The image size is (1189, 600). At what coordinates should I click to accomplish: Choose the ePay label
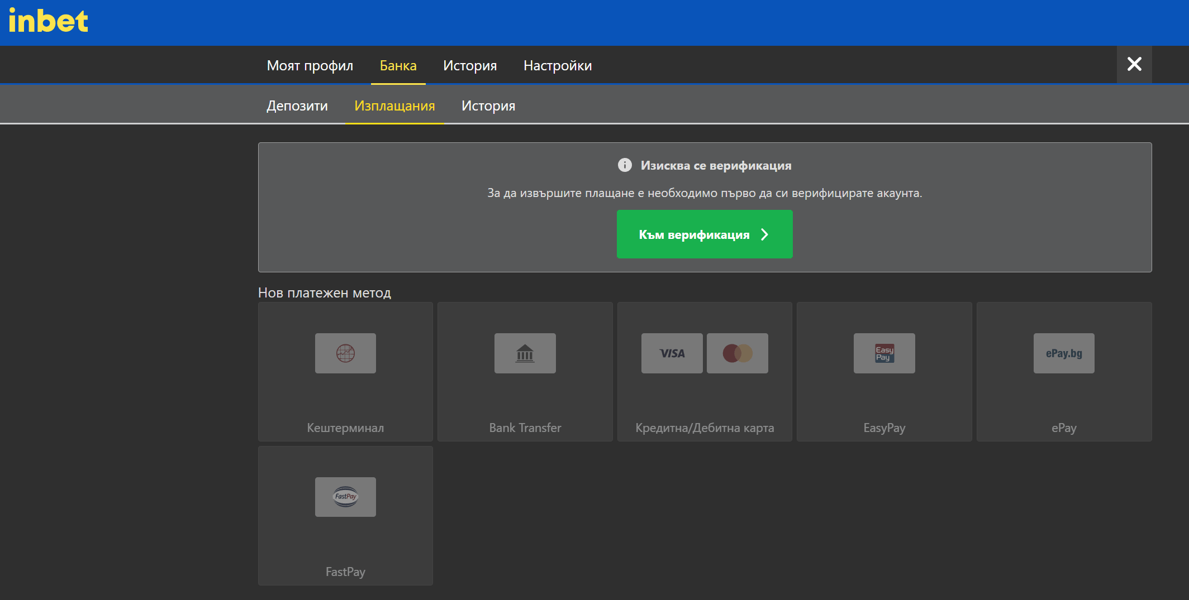pos(1064,428)
